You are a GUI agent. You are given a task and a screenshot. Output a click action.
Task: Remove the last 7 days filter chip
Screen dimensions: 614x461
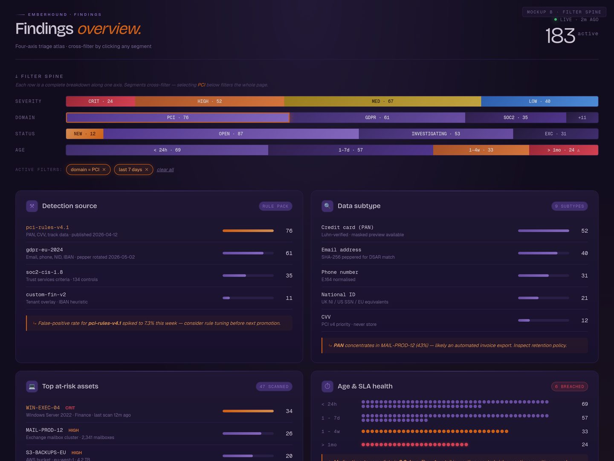147,169
